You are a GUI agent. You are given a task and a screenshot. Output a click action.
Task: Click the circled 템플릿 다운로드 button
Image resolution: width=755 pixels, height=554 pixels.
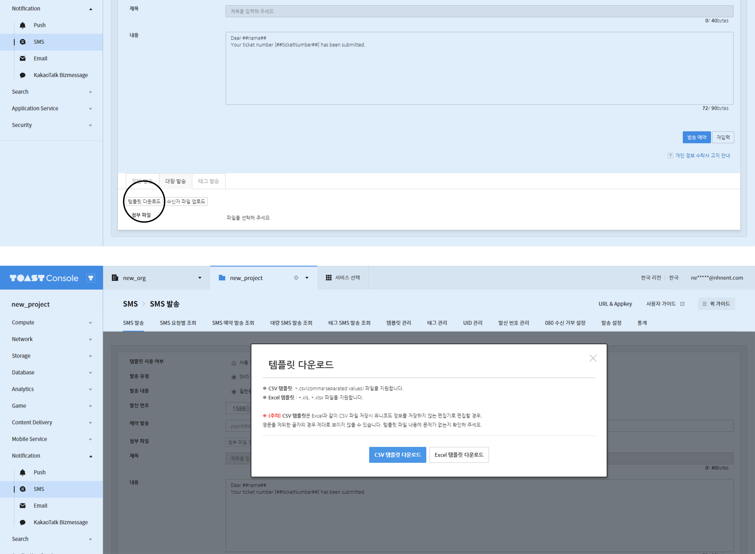pyautogui.click(x=144, y=202)
